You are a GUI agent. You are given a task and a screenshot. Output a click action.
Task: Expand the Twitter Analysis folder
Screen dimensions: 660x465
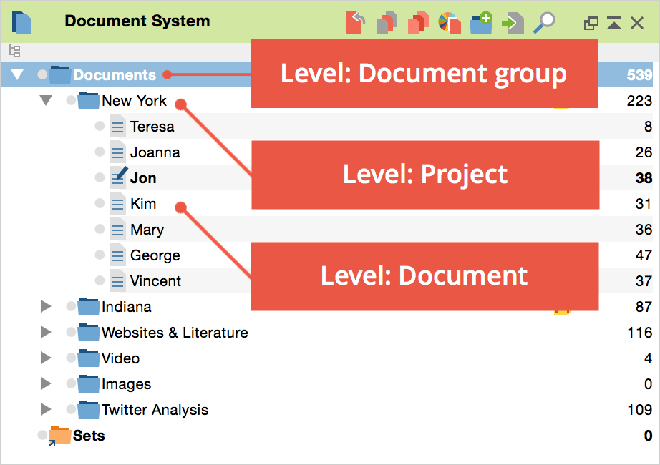pyautogui.click(x=47, y=410)
